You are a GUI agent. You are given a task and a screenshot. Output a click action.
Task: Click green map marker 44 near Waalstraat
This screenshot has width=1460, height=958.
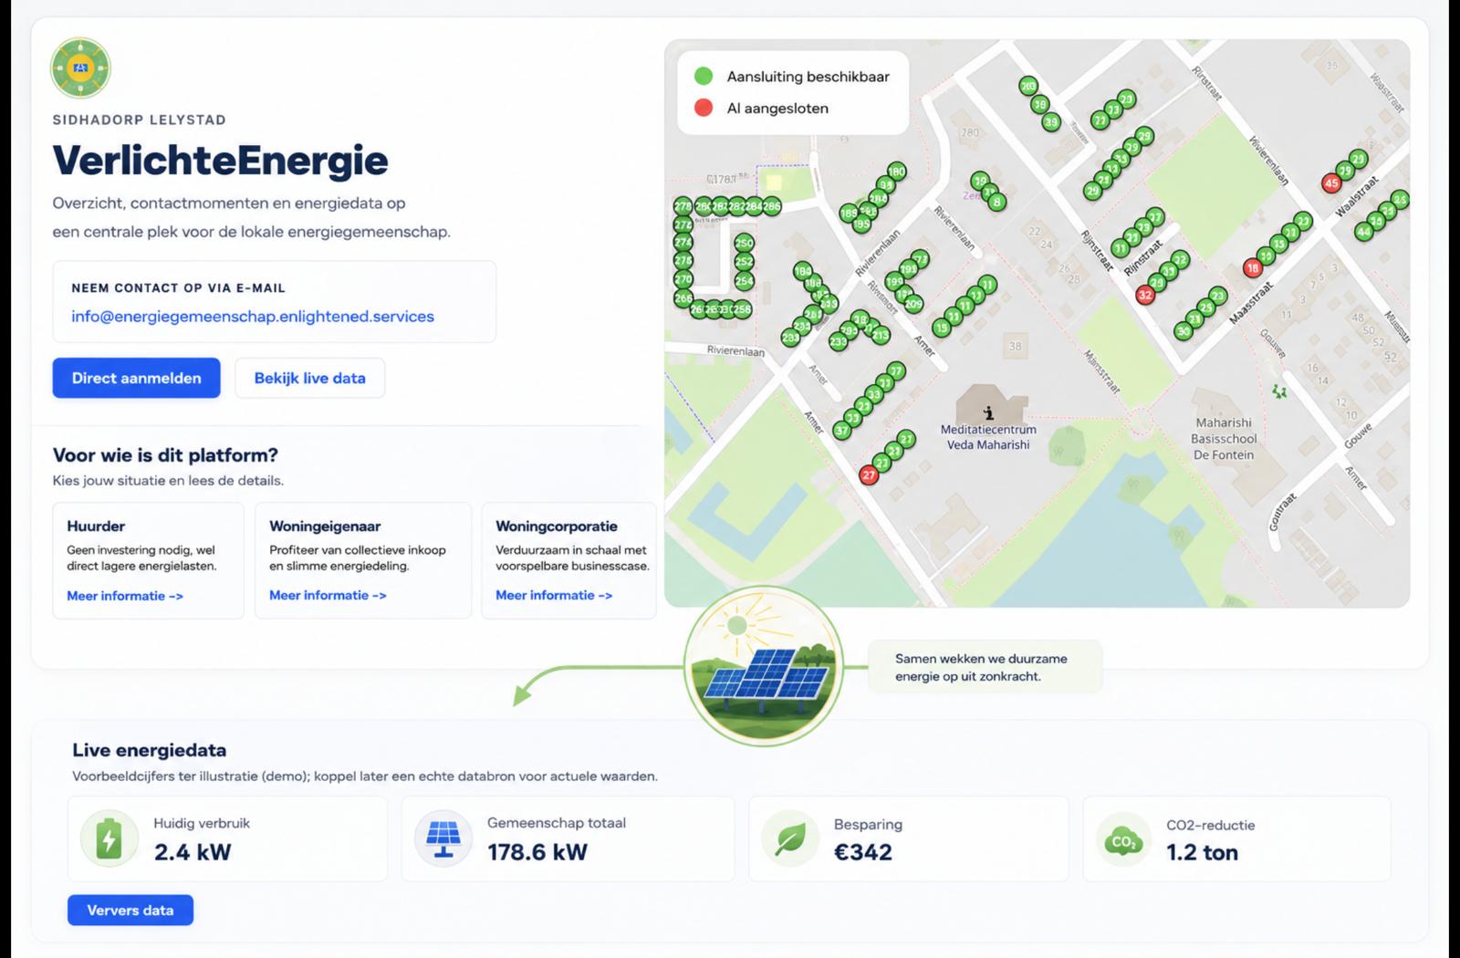[x=1363, y=232]
